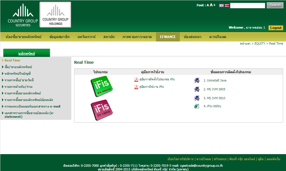Select Real Time in the sidebar
The image size is (286, 171).
click(12, 60)
